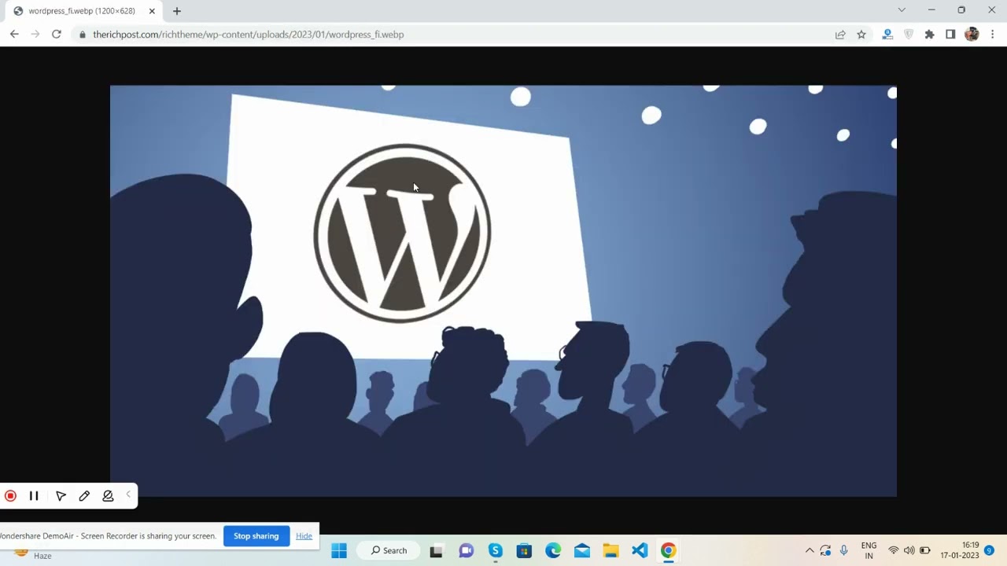The height and width of the screenshot is (566, 1007).
Task: Open the notification count badge
Action: [990, 550]
